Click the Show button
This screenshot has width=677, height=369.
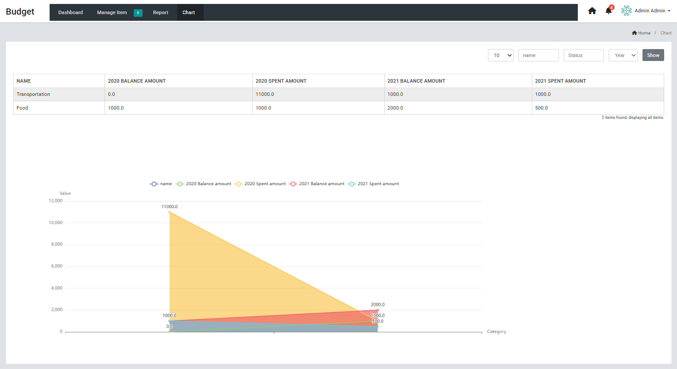(653, 55)
